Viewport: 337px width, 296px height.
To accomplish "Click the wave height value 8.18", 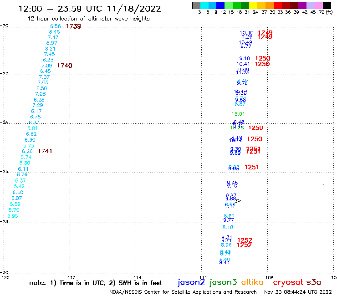I will point(228,227).
